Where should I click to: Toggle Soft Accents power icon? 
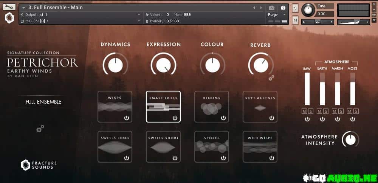pos(272,118)
